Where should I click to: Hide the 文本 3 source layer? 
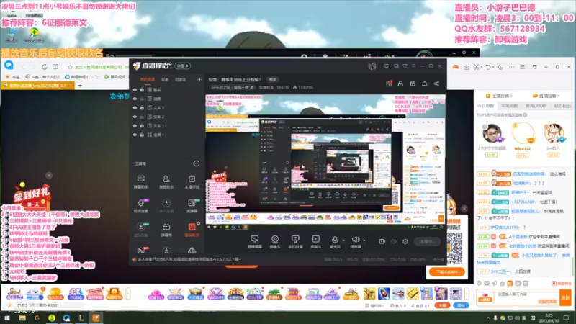[x=135, y=107]
